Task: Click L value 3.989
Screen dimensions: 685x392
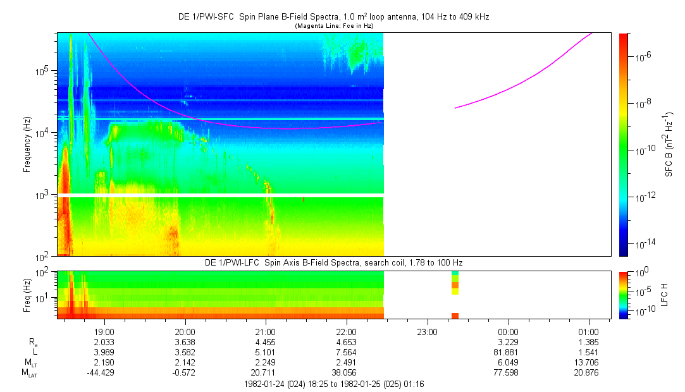Action: coord(104,352)
